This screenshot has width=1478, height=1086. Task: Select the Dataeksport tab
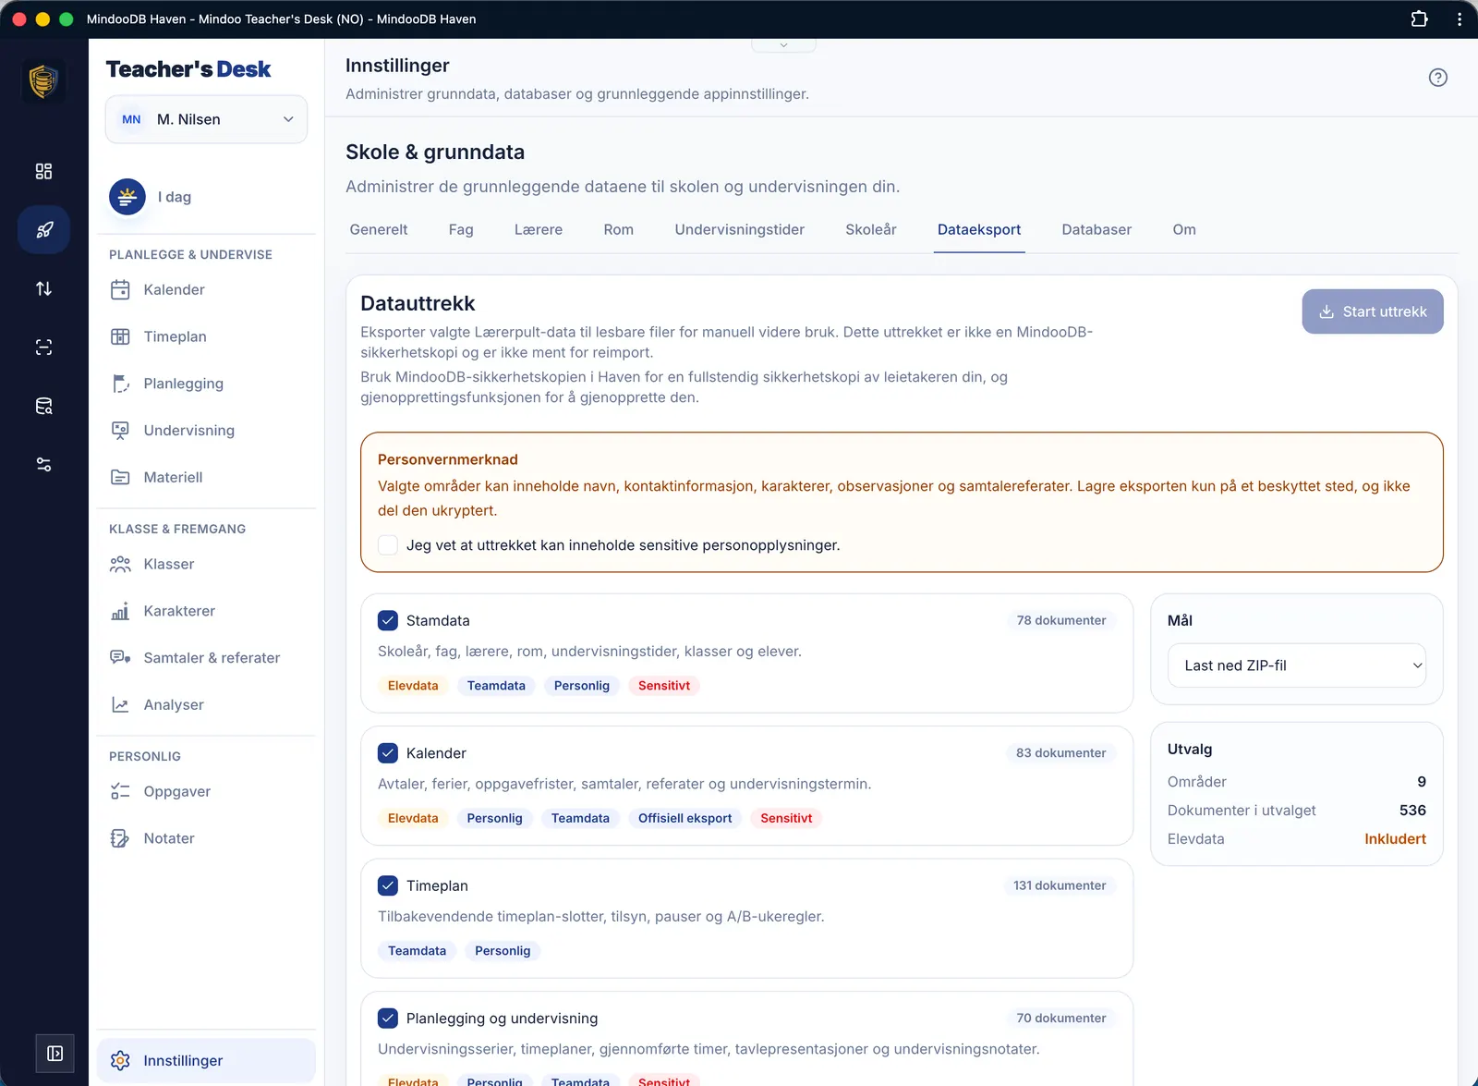point(979,229)
